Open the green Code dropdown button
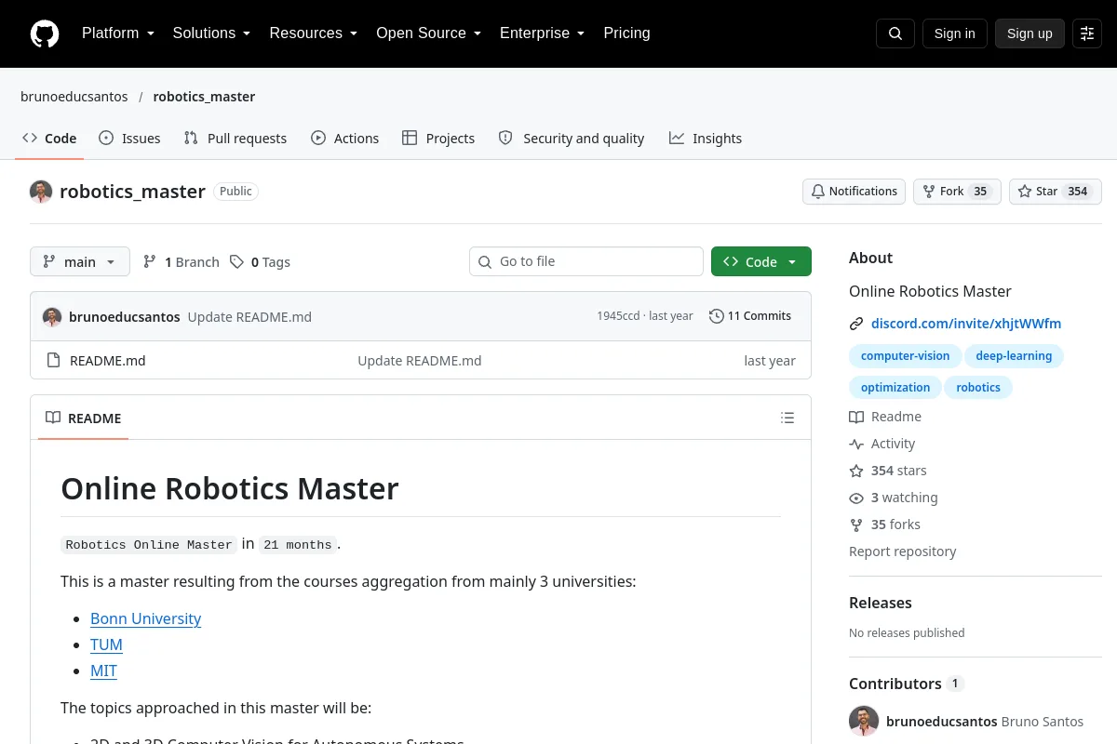The width and height of the screenshot is (1117, 744). 761,262
